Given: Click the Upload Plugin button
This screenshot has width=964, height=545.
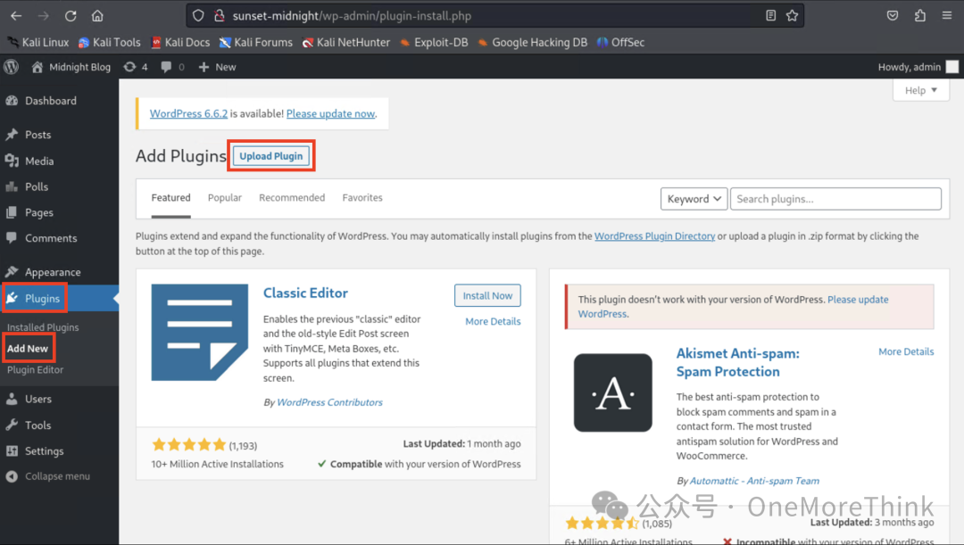Looking at the screenshot, I should click(271, 156).
